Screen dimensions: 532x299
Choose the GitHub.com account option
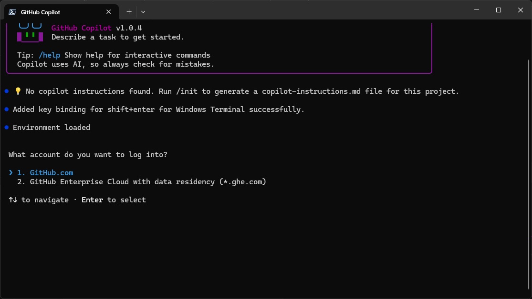pyautogui.click(x=51, y=173)
